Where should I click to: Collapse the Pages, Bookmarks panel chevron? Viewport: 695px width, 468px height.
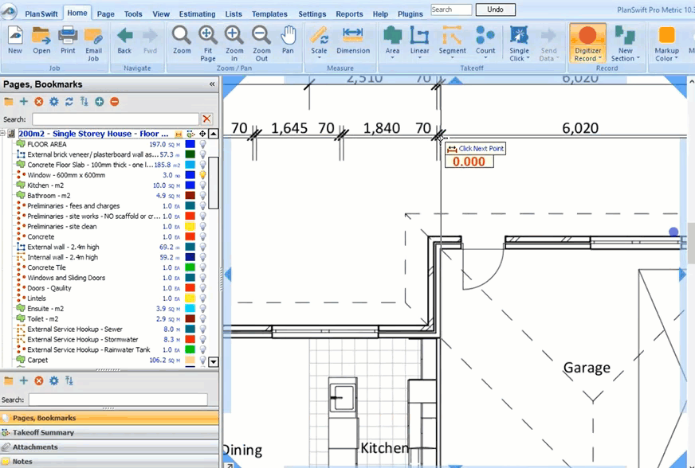tap(212, 84)
